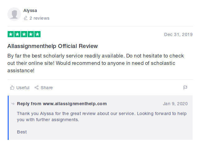
Task: Click the pencil icon beside 2 reviews
Action: click(x=26, y=18)
